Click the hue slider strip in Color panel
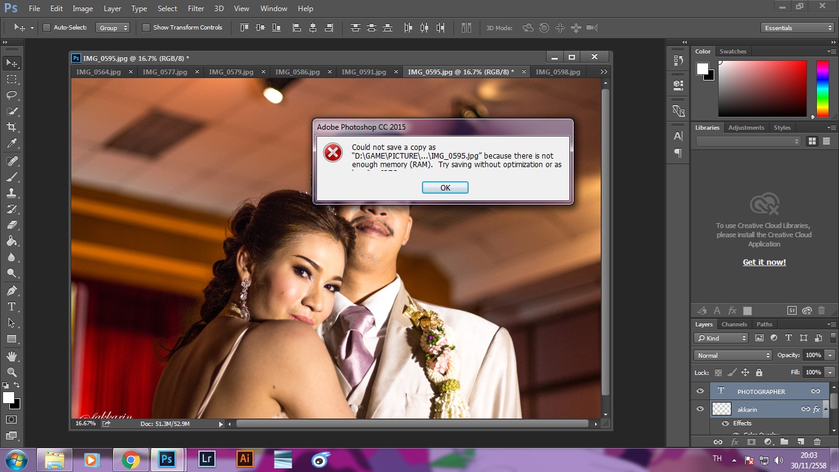 [x=822, y=88]
